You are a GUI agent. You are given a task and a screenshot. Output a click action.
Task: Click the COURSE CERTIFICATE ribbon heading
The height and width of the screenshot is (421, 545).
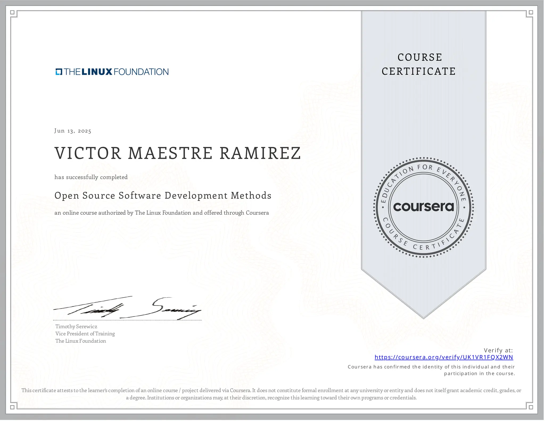pyautogui.click(x=419, y=64)
